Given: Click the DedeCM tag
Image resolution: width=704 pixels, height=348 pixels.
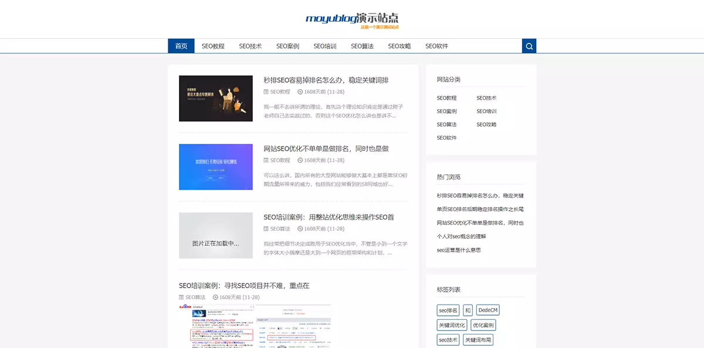Looking at the screenshot, I should point(488,310).
